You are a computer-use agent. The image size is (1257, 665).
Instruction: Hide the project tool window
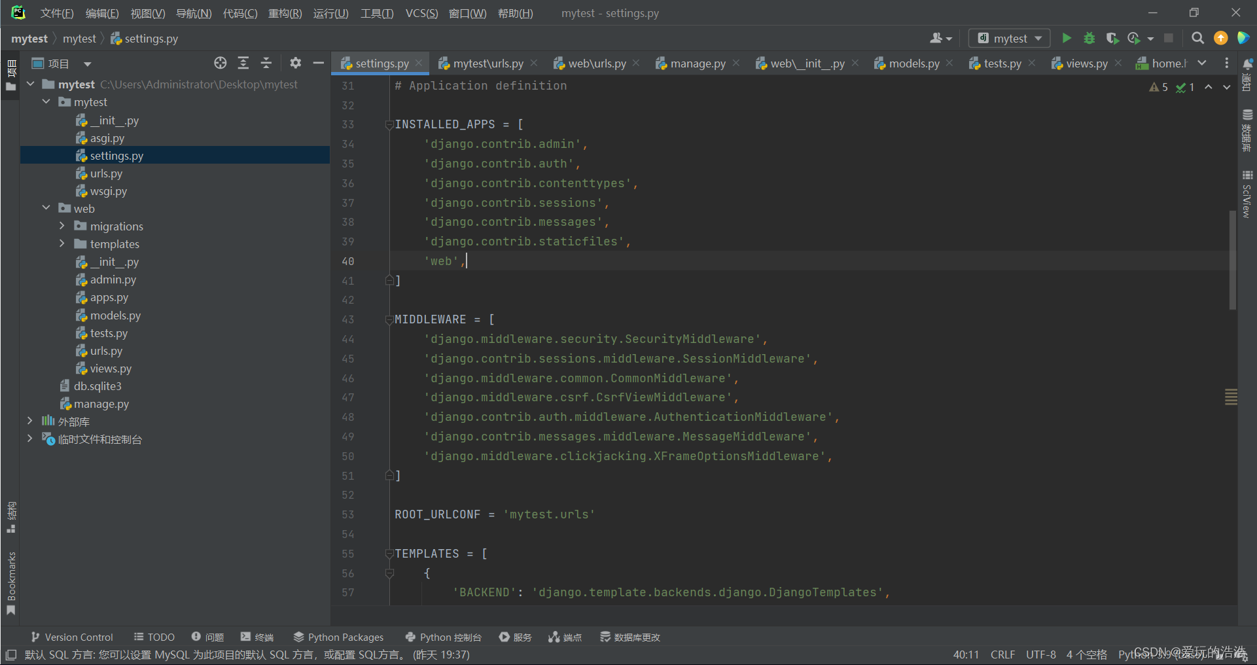pos(319,63)
